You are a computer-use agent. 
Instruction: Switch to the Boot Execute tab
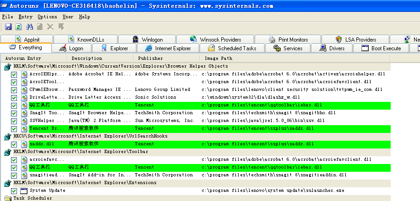[x=381, y=48]
